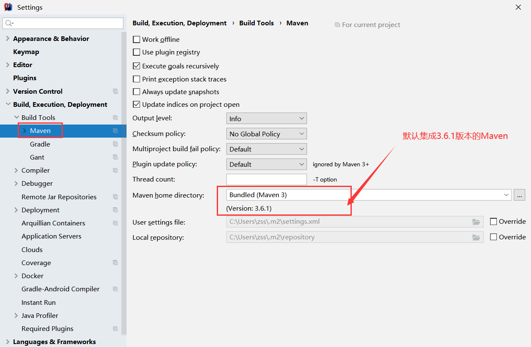Click the project-level icon beside Build Tools
531x347 pixels.
tap(116, 117)
